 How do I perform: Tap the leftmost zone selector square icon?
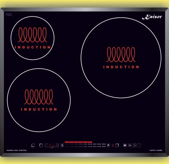coord(33,145)
